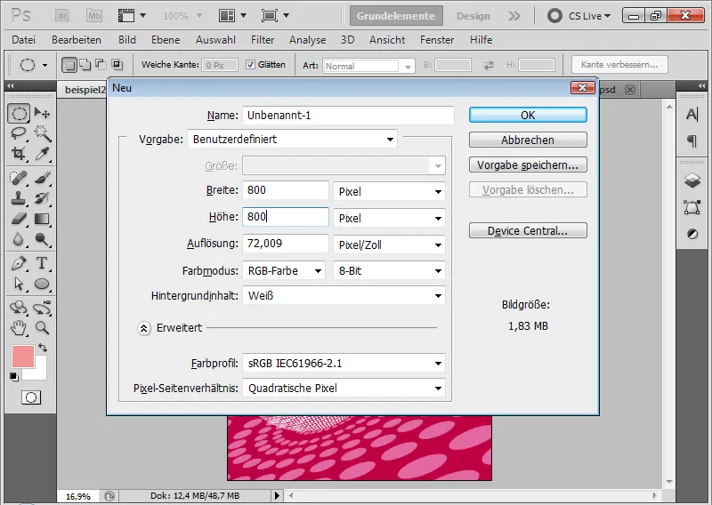Select the Eraser tool

[19, 219]
